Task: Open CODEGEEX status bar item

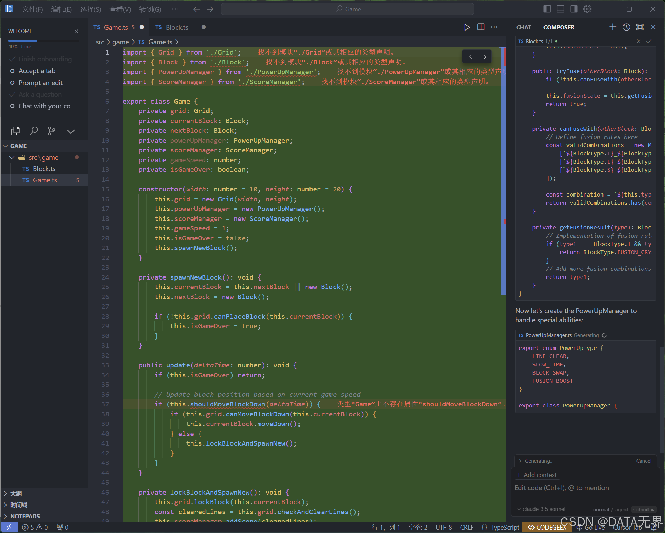Action: click(547, 527)
